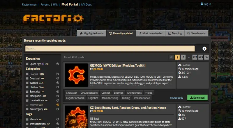Viewport: 233px width, 128px height.
Task: Go to page 472
Action: point(195,57)
